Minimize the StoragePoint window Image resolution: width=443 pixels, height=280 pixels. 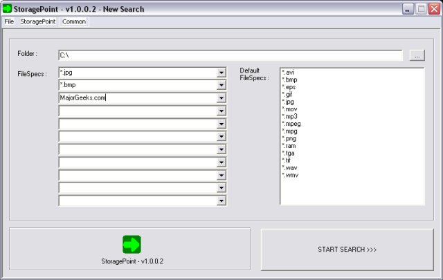(408, 9)
